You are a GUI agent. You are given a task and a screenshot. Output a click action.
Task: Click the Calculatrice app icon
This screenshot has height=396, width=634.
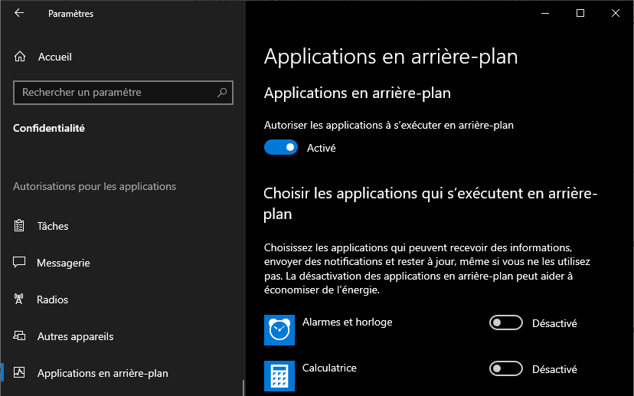tap(279, 375)
